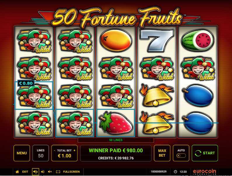Click the silver 7 symbol

coord(157,40)
